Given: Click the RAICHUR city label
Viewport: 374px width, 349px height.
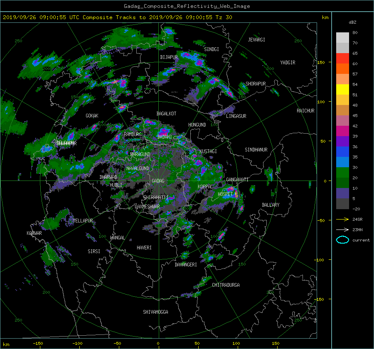Looking at the screenshot, I should point(305,111).
